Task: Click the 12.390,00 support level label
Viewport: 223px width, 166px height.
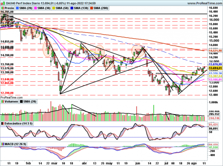Action: click(x=7, y=93)
